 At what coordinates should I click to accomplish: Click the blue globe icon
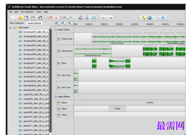click(x=149, y=18)
